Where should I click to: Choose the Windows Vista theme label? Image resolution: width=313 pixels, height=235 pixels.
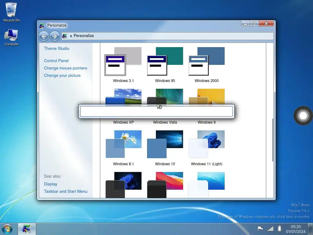coord(165,122)
